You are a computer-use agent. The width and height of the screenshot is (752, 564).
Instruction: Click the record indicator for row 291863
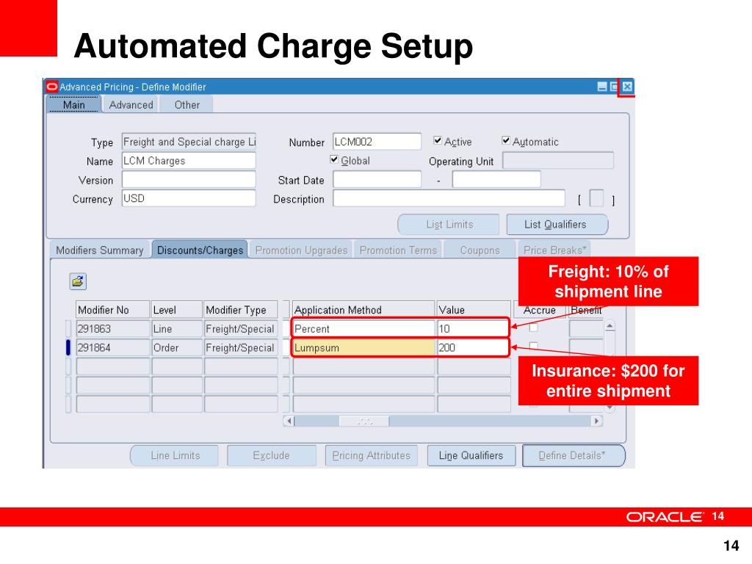click(68, 329)
